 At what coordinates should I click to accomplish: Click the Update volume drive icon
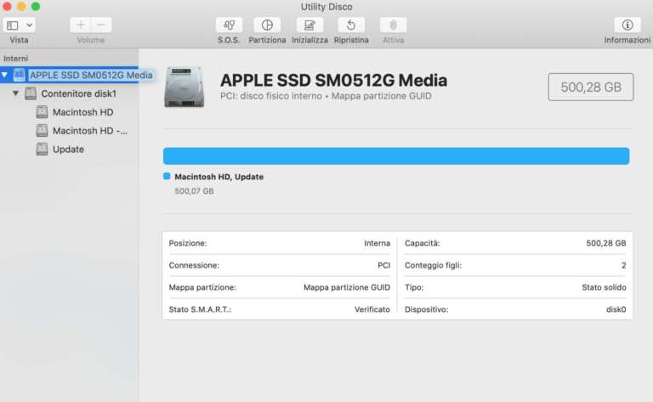click(x=42, y=150)
